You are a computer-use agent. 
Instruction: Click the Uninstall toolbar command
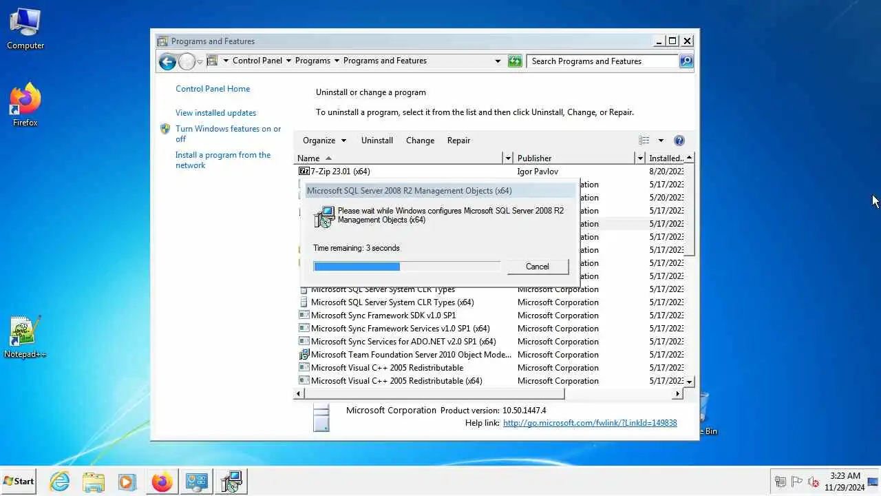pos(377,141)
